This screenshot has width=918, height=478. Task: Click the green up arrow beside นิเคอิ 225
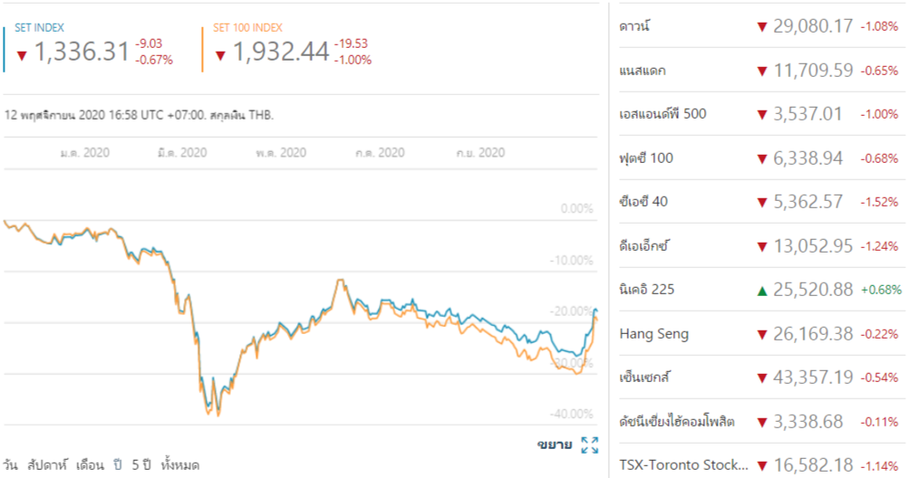click(762, 291)
